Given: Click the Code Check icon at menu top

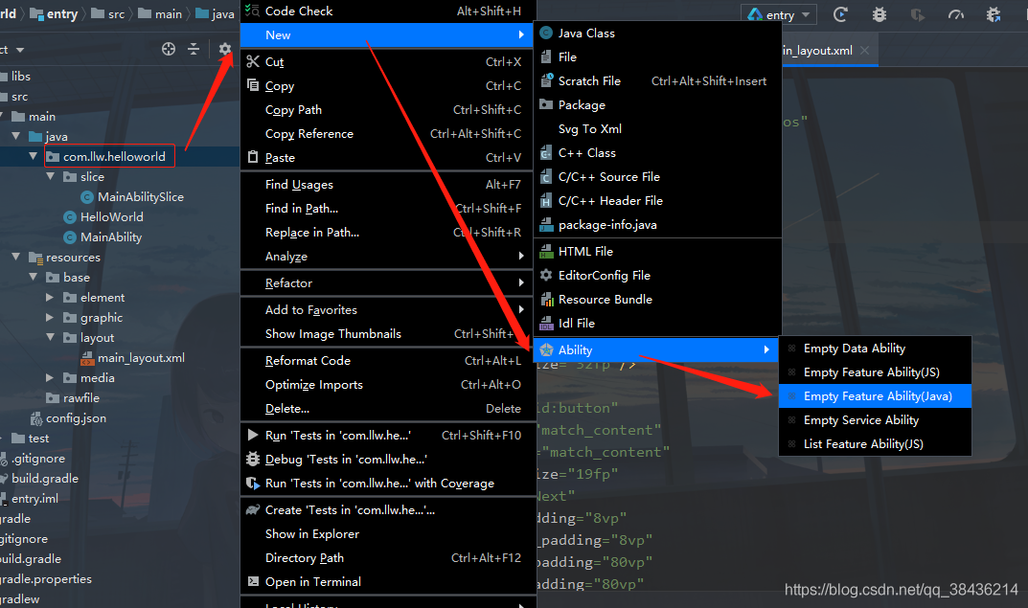Looking at the screenshot, I should 252,11.
